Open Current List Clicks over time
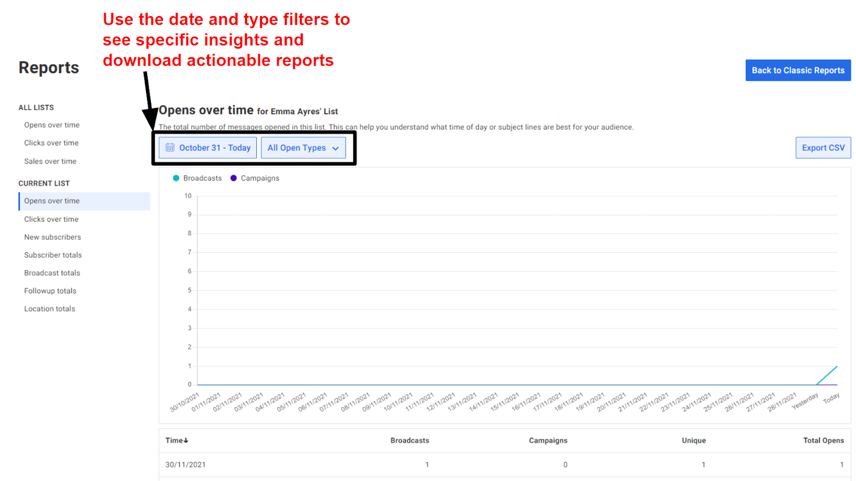856x481 pixels. tap(51, 219)
